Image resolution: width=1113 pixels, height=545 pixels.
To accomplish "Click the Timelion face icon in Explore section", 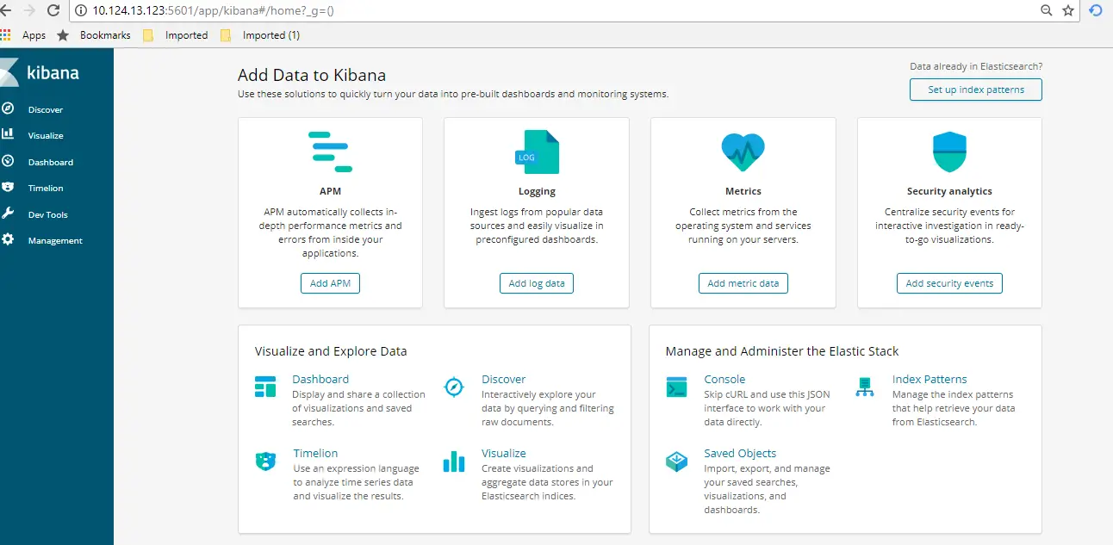I will pos(265,461).
